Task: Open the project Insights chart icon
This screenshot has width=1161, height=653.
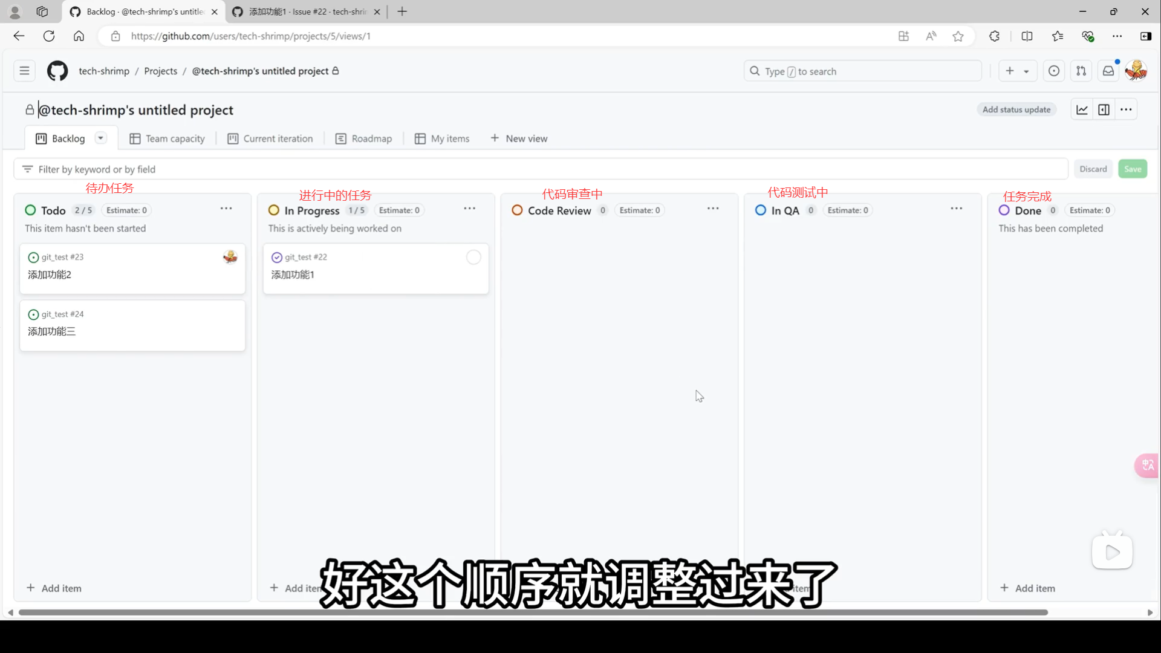Action: (x=1082, y=109)
